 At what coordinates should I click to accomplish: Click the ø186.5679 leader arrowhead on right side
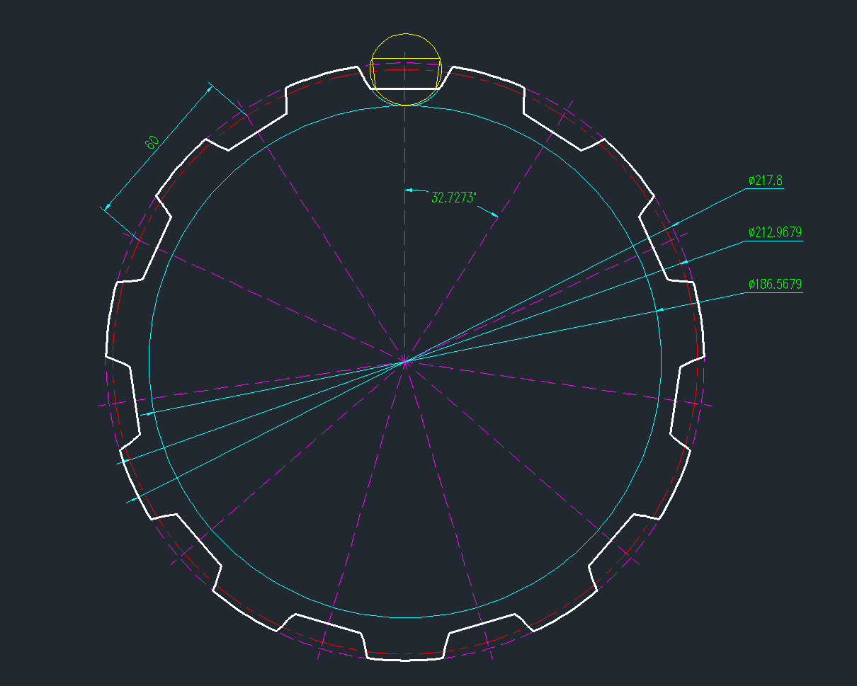point(660,309)
